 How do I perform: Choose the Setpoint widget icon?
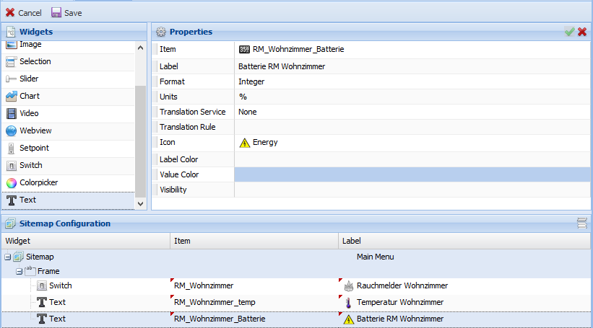click(x=12, y=148)
